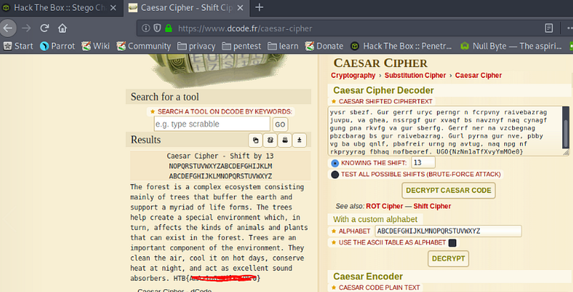The height and width of the screenshot is (292, 573).
Task: Open the Null Byte bookmark
Action: 511,46
